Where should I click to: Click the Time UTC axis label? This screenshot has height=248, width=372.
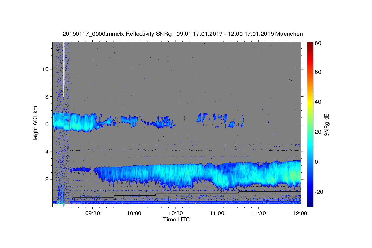click(x=176, y=219)
